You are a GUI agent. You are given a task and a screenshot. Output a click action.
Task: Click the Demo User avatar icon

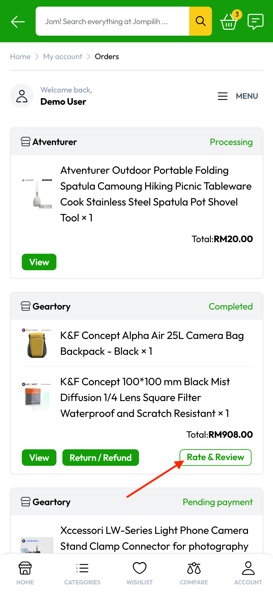22,96
